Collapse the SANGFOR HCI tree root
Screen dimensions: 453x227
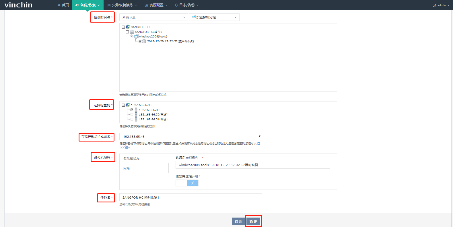coord(123,27)
